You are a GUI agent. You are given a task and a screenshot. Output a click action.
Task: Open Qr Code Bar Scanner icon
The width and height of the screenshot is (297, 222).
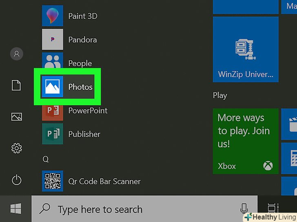click(53, 181)
